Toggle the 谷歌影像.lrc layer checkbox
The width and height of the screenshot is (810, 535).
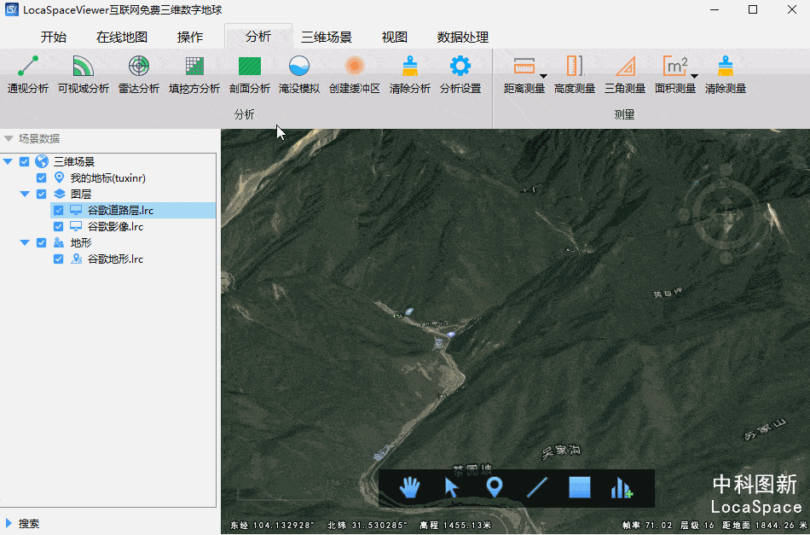coord(58,226)
